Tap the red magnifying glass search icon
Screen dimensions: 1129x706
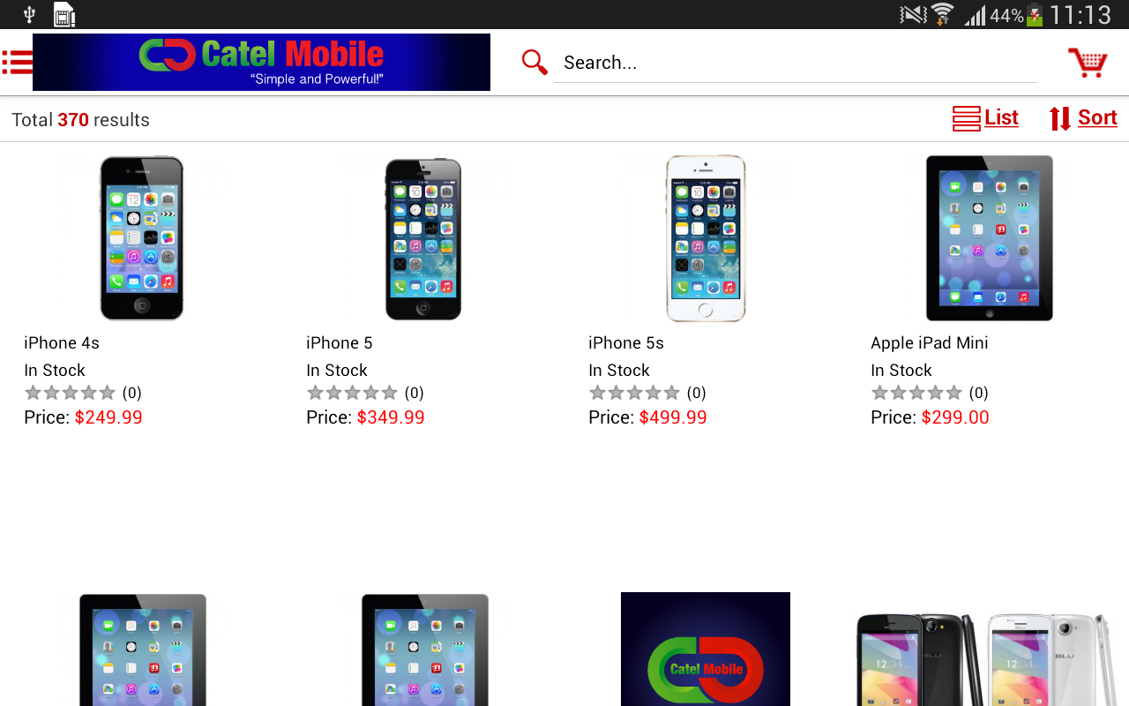535,62
